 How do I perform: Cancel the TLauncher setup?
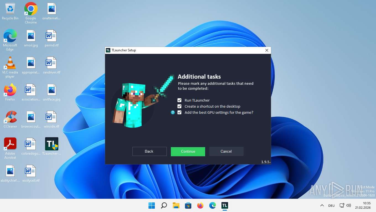226,151
